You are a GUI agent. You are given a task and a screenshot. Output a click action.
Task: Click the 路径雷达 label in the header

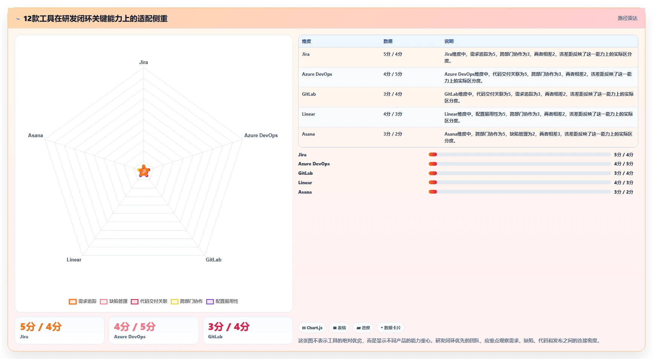pyautogui.click(x=627, y=18)
